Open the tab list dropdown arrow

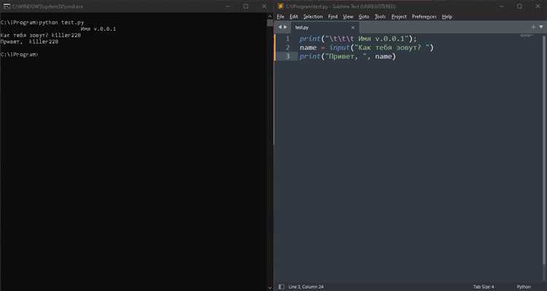point(541,27)
